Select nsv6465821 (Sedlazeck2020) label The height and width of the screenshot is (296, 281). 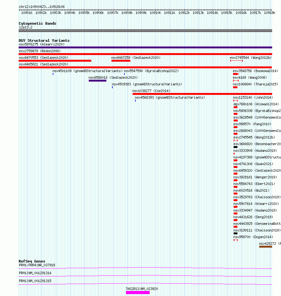click(x=44, y=64)
